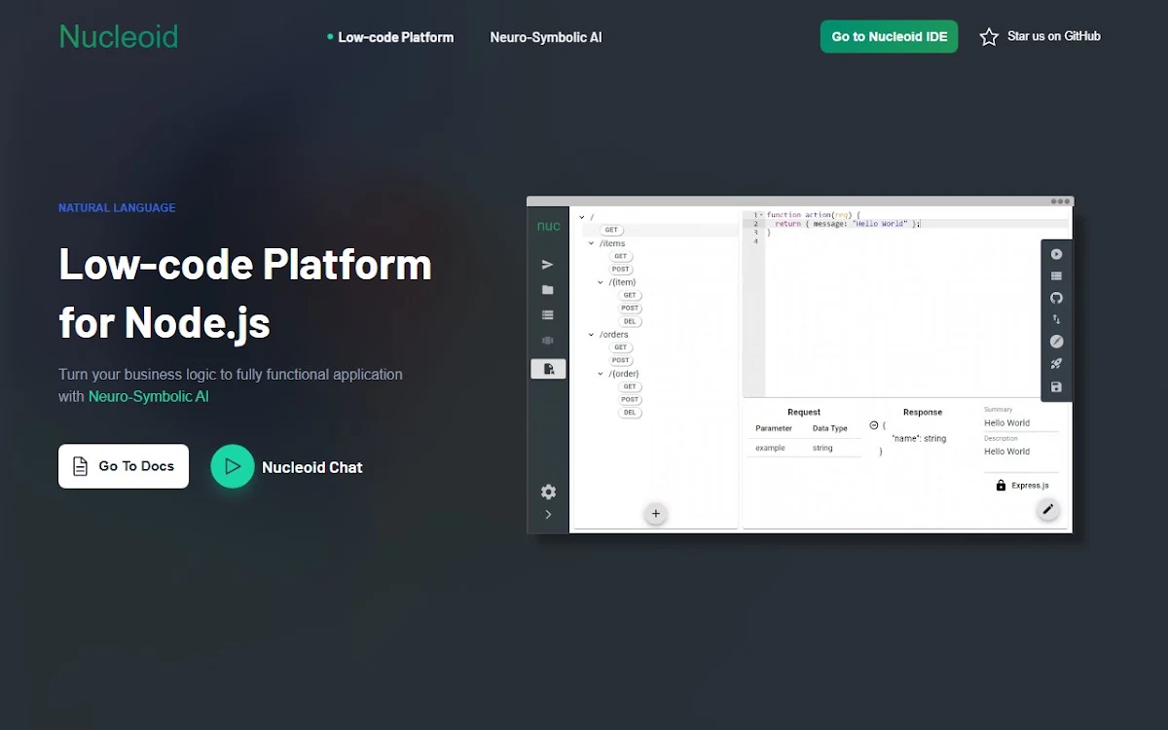Click the Summary field Hello World
1168x730 pixels.
click(1020, 423)
